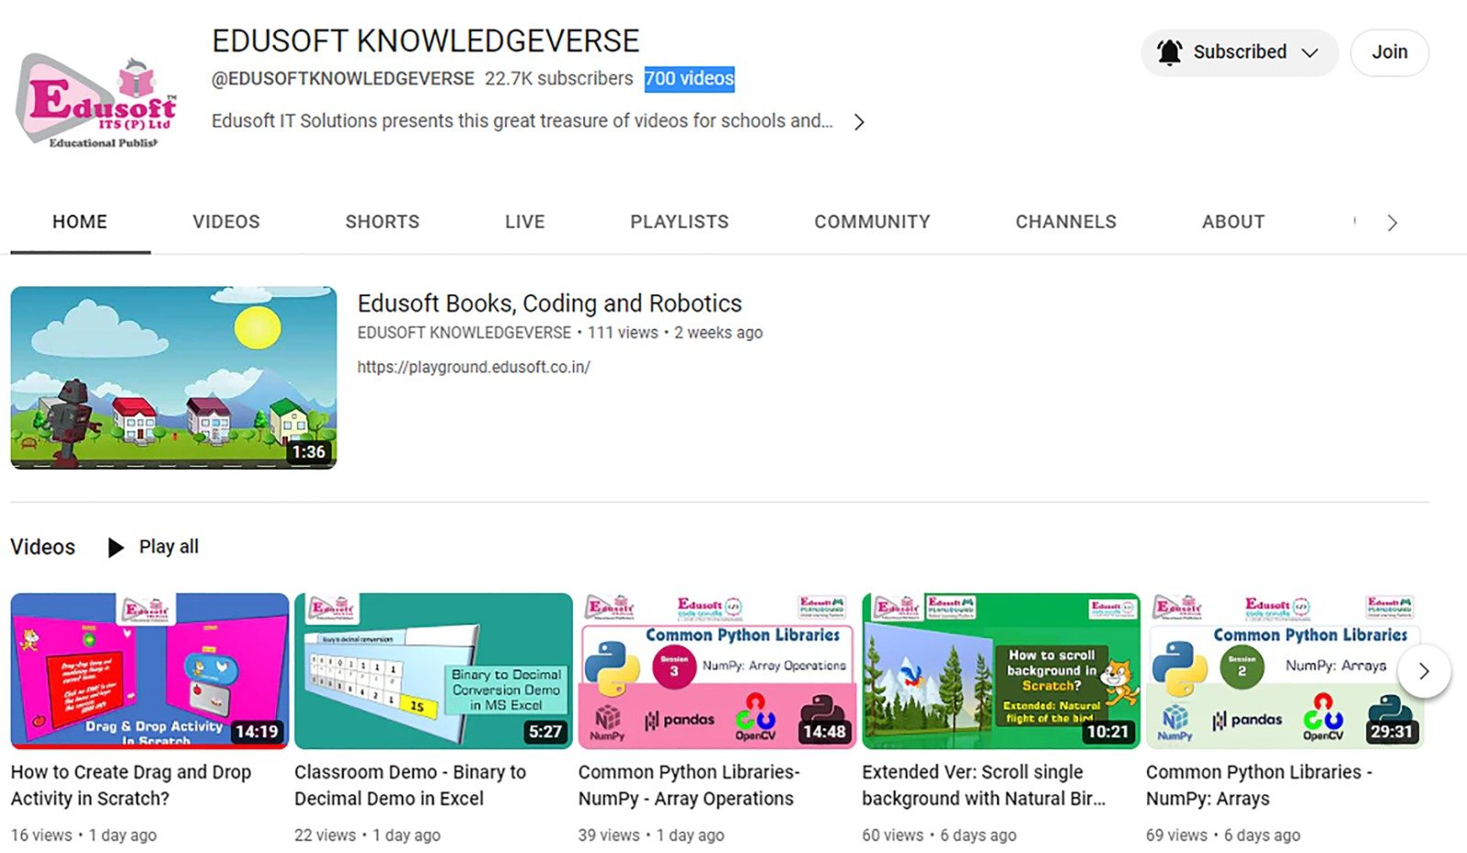Click the 1:36 duration badge

click(309, 452)
